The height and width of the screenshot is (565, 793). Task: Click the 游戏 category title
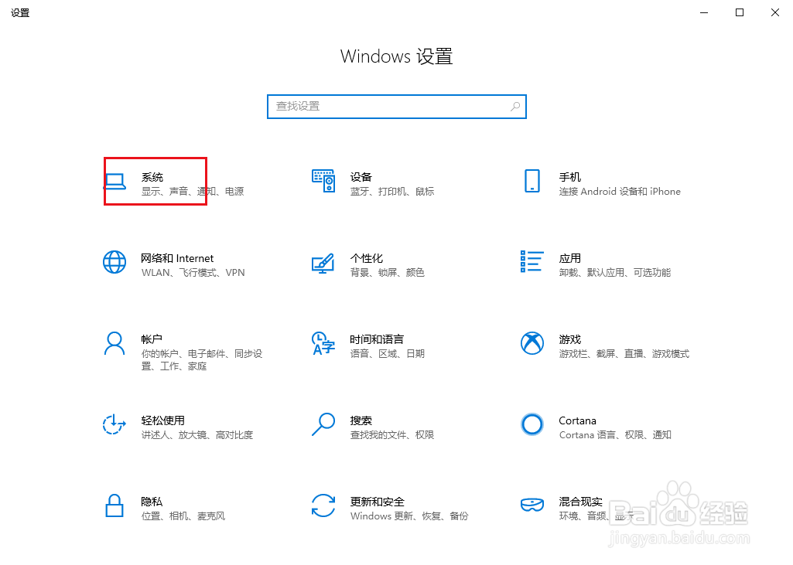point(570,339)
